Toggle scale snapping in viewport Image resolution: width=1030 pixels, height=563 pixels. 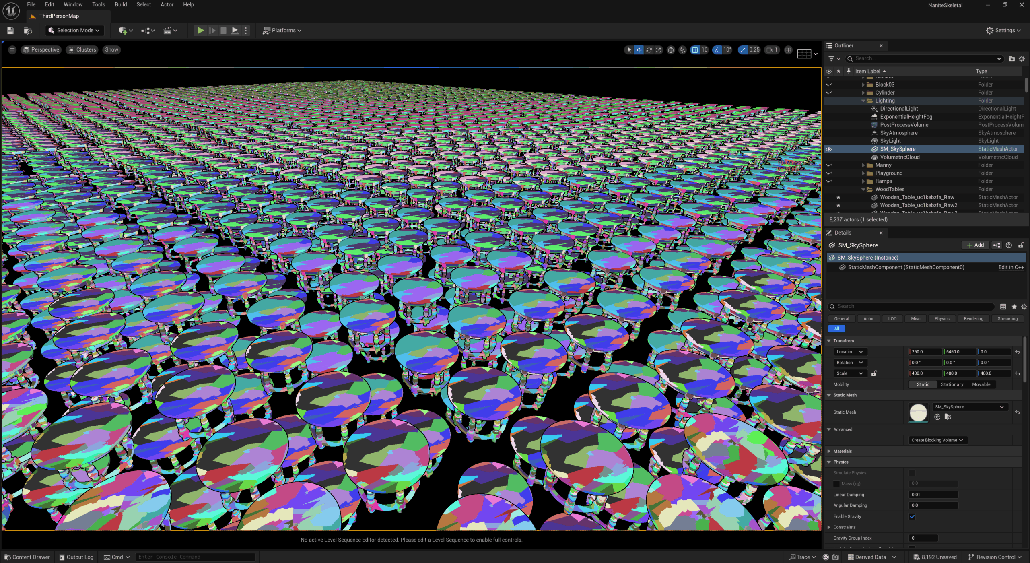(x=743, y=50)
